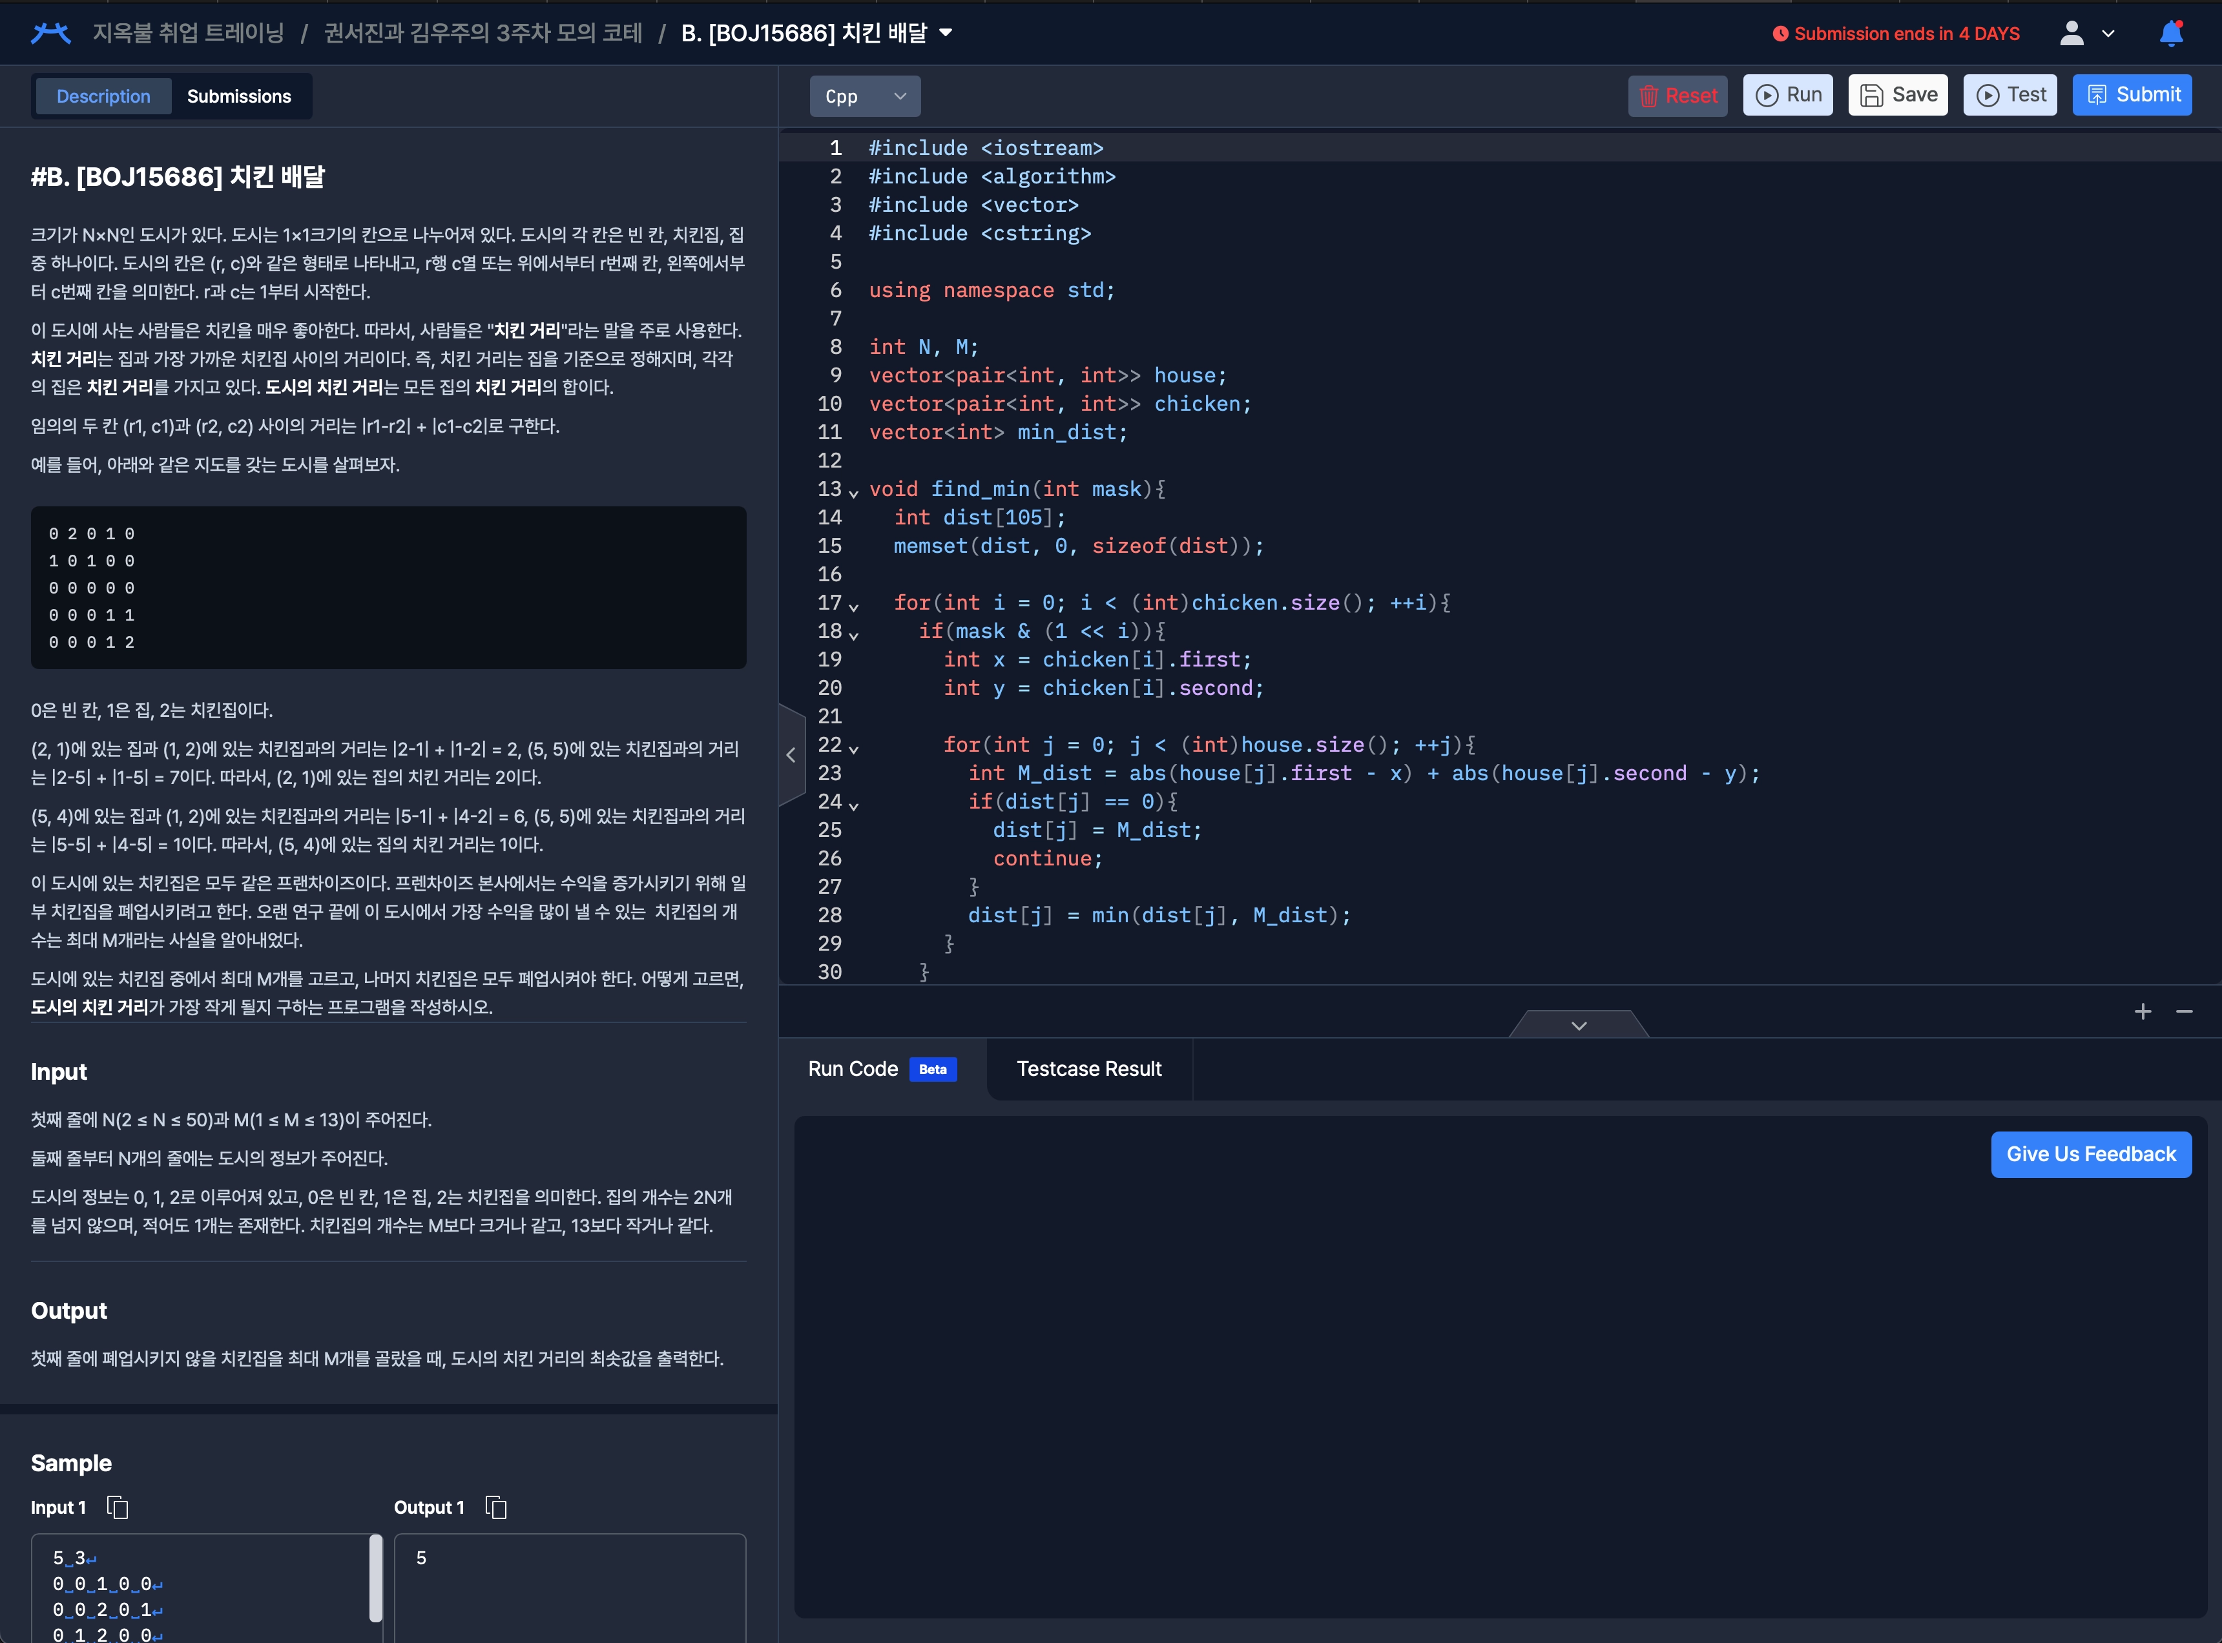Place cursor on line 8 int N, M
2222x1643 pixels.
pyautogui.click(x=924, y=347)
